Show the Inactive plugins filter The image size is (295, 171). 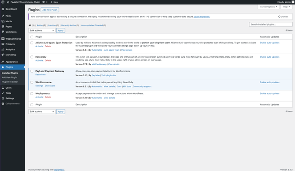click(52, 25)
